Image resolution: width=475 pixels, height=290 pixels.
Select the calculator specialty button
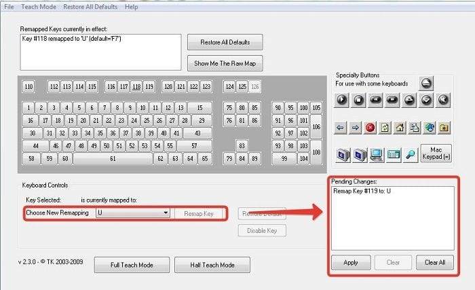coord(393,154)
